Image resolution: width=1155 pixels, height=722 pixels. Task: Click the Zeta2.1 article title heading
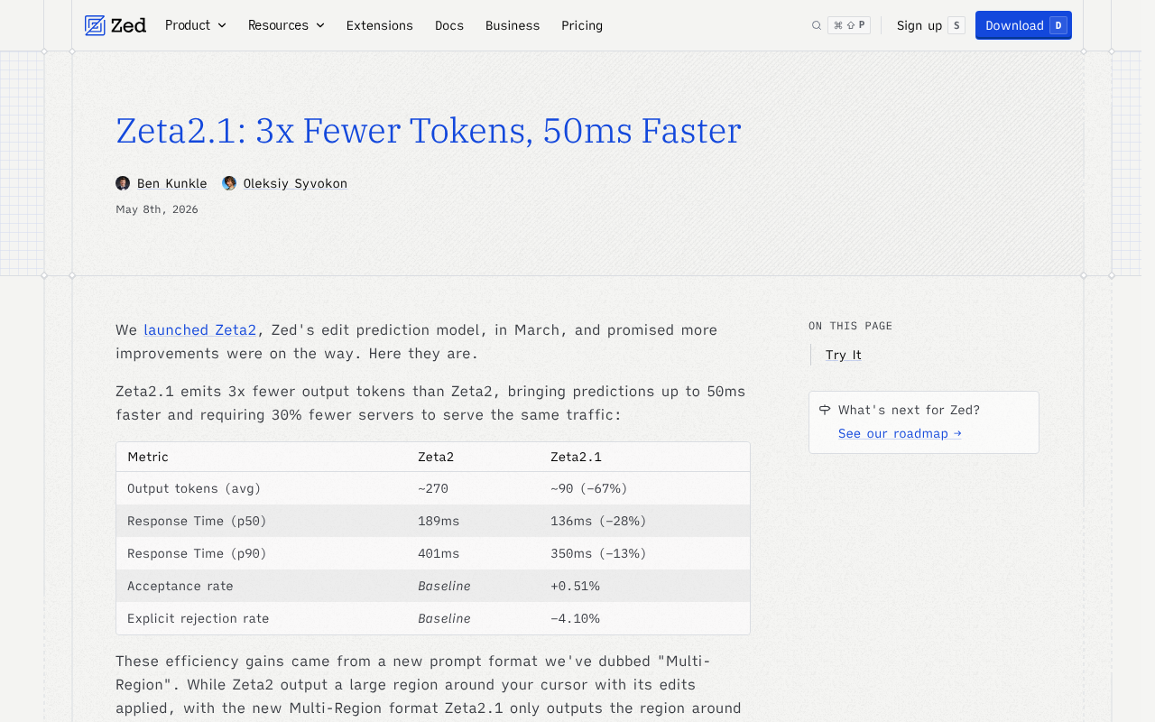(429, 131)
